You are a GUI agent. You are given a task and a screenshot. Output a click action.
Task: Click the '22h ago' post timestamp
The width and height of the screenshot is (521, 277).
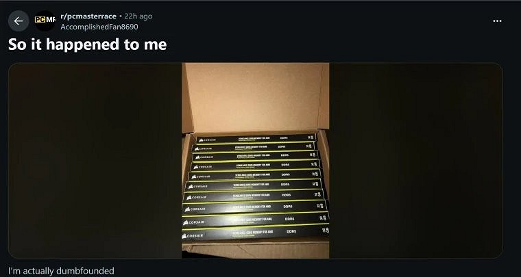click(138, 16)
